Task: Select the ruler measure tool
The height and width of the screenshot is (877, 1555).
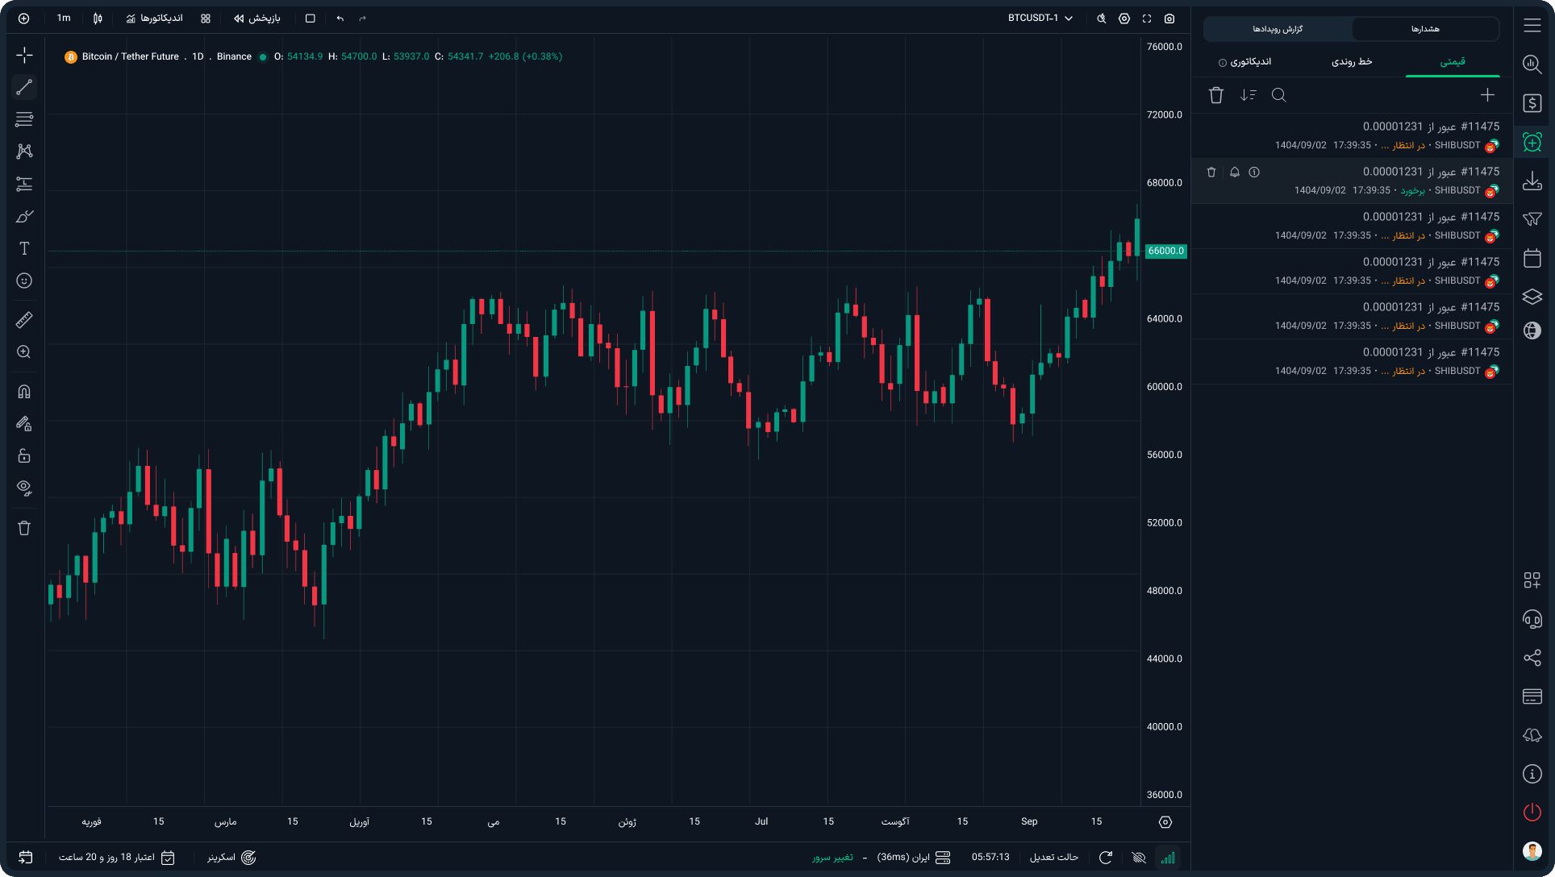Action: (x=24, y=320)
